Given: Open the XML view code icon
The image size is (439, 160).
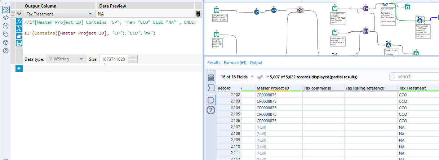Looking at the screenshot, I should point(5,17).
